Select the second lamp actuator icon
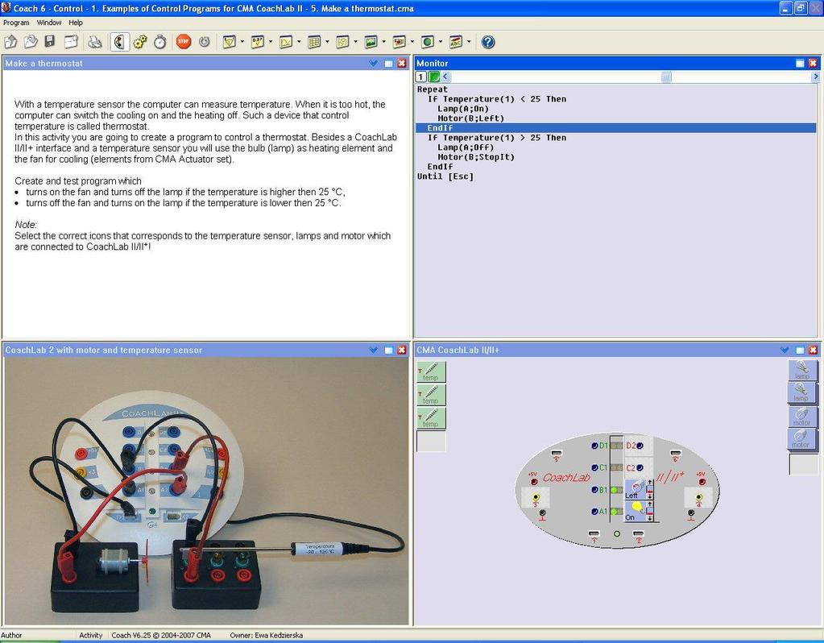 (x=802, y=392)
